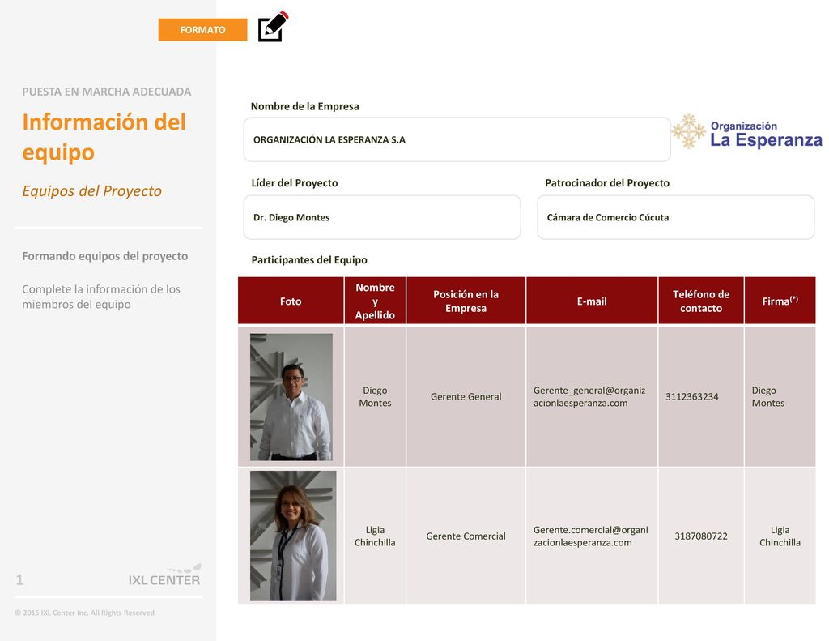Select the Patrocinador del Proyecto field
The width and height of the screenshot is (829, 641).
pos(675,217)
